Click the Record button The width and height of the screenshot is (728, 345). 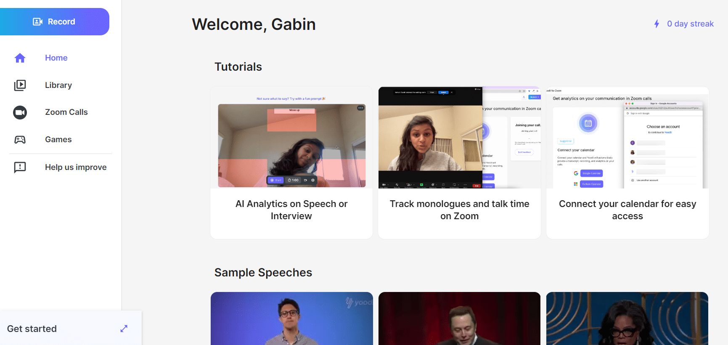pos(54,21)
